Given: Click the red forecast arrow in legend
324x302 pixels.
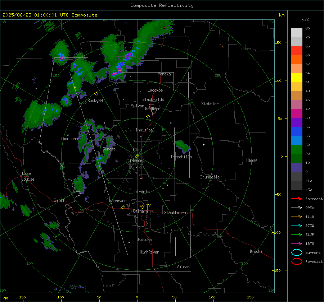Looking at the screenshot, I should tap(297, 199).
